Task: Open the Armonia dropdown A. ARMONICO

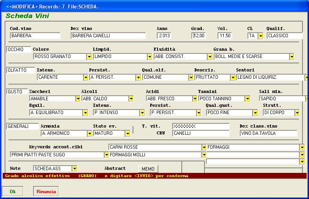Action: (x=89, y=134)
